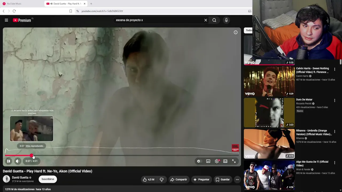Open Rihanna - Umbrella (Orange Version) title
This screenshot has width=342, height=192.
(314, 133)
